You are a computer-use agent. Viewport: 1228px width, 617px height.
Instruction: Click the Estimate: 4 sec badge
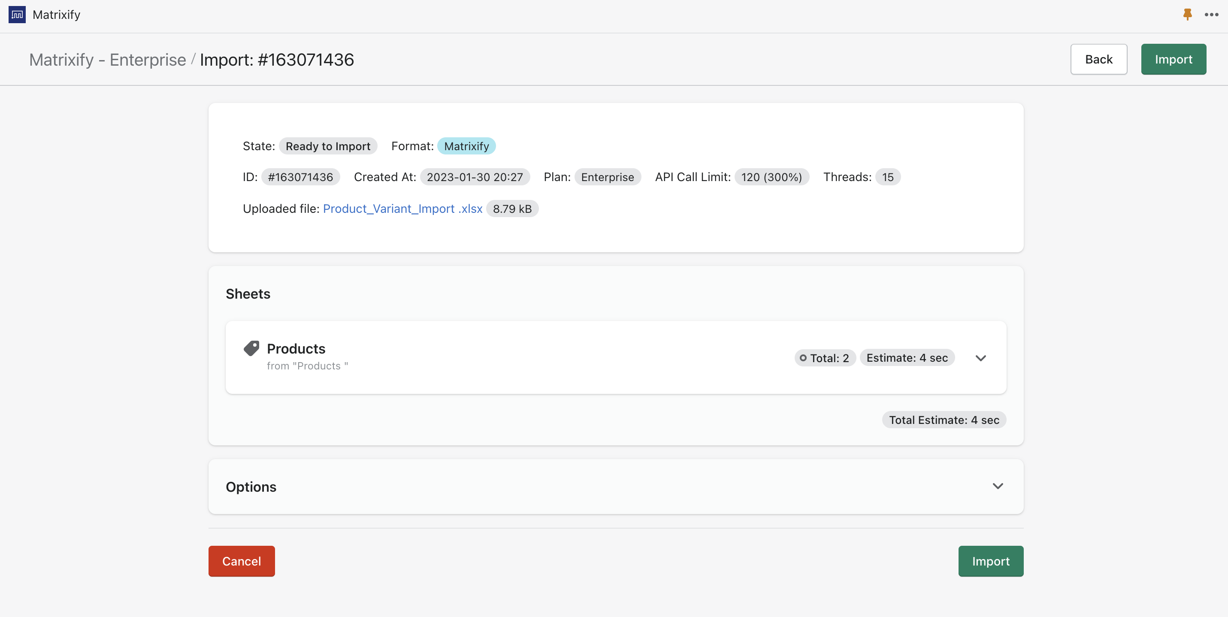[x=907, y=358]
